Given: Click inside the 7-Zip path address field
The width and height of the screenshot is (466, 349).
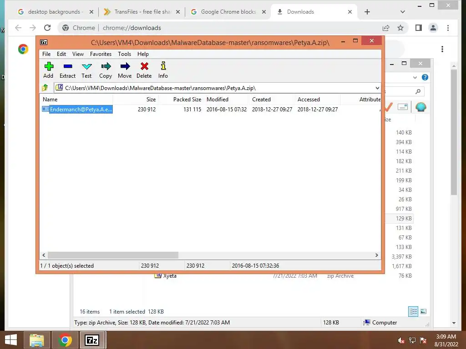Looking at the screenshot, I should pyautogui.click(x=214, y=88).
